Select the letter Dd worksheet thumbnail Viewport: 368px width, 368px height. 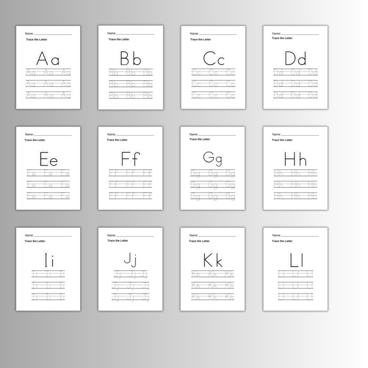(295, 67)
